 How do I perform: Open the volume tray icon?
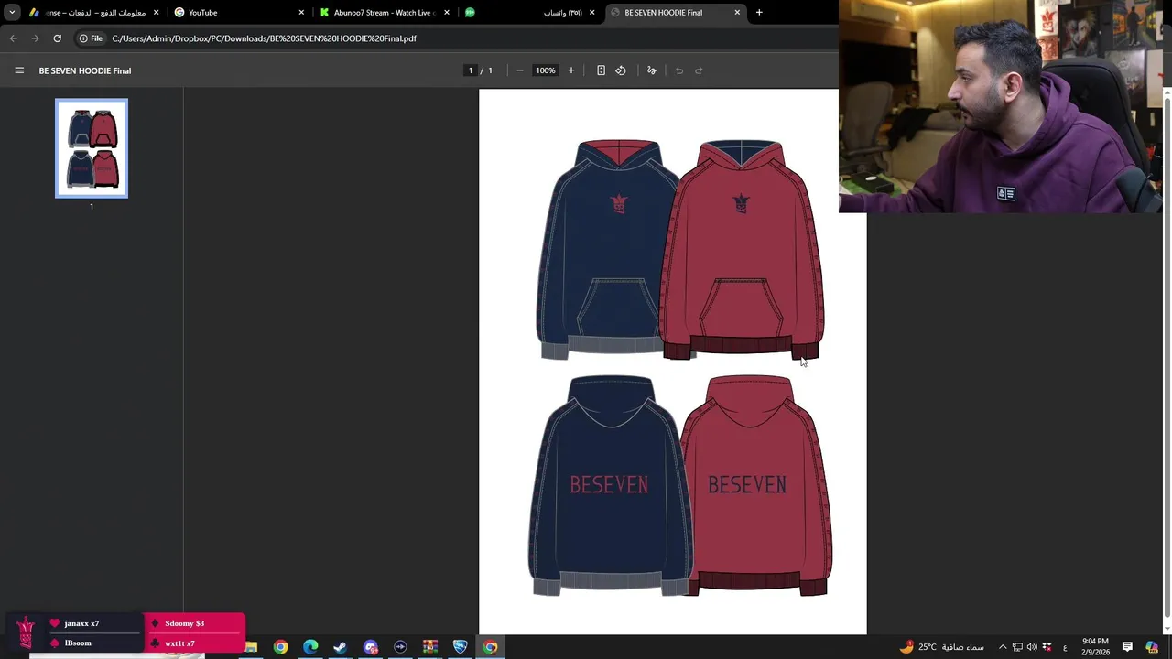1032,647
